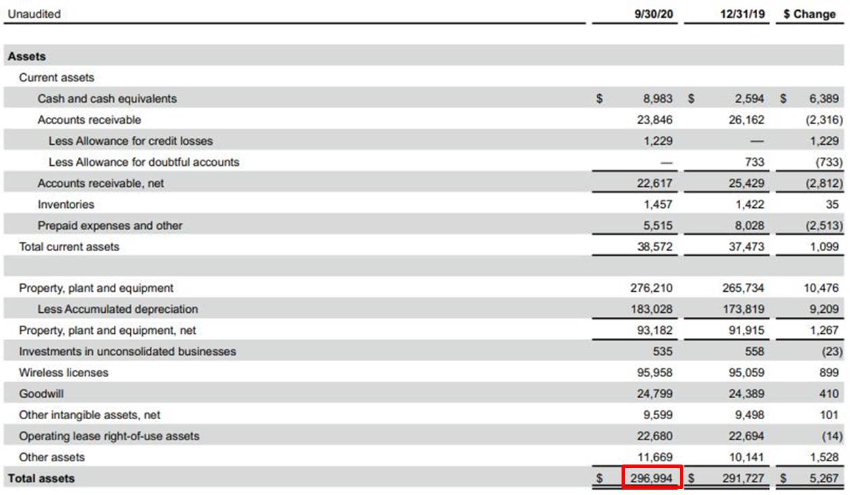The width and height of the screenshot is (850, 495).
Task: Select accounts receivable value 26,162
Action: (746, 120)
